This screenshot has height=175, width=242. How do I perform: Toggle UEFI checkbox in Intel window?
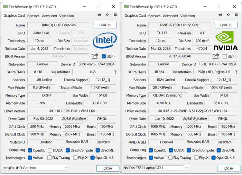(x=104, y=56)
